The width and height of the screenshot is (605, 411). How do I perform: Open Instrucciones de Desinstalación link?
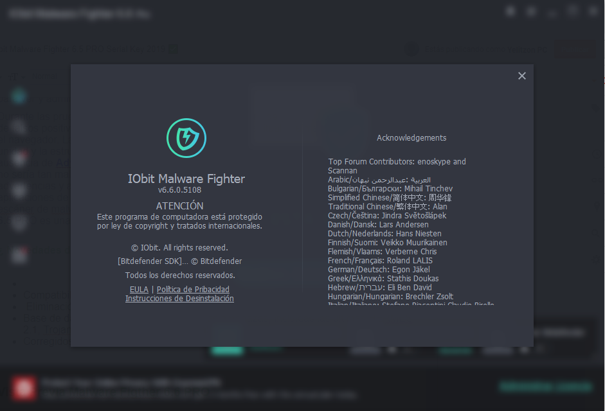click(179, 299)
